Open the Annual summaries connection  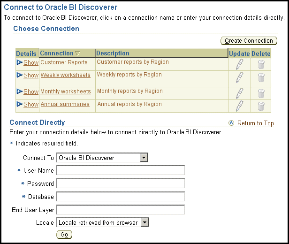point(65,104)
